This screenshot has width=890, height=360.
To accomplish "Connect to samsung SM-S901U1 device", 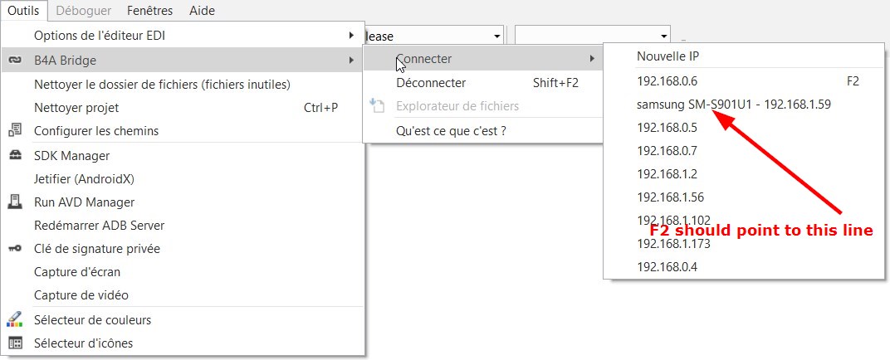I will (x=734, y=105).
